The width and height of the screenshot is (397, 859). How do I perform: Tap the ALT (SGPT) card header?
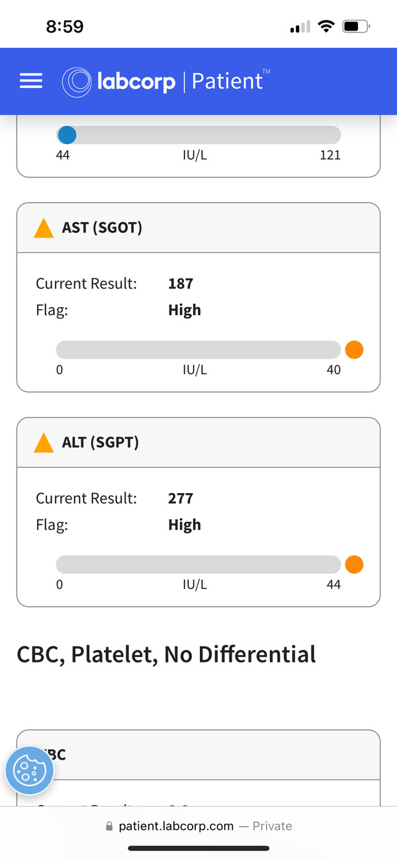tap(198, 443)
